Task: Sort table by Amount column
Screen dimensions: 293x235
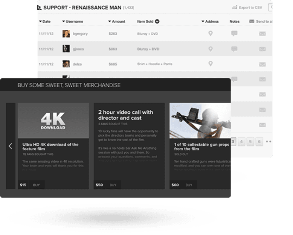Action: [x=117, y=21]
